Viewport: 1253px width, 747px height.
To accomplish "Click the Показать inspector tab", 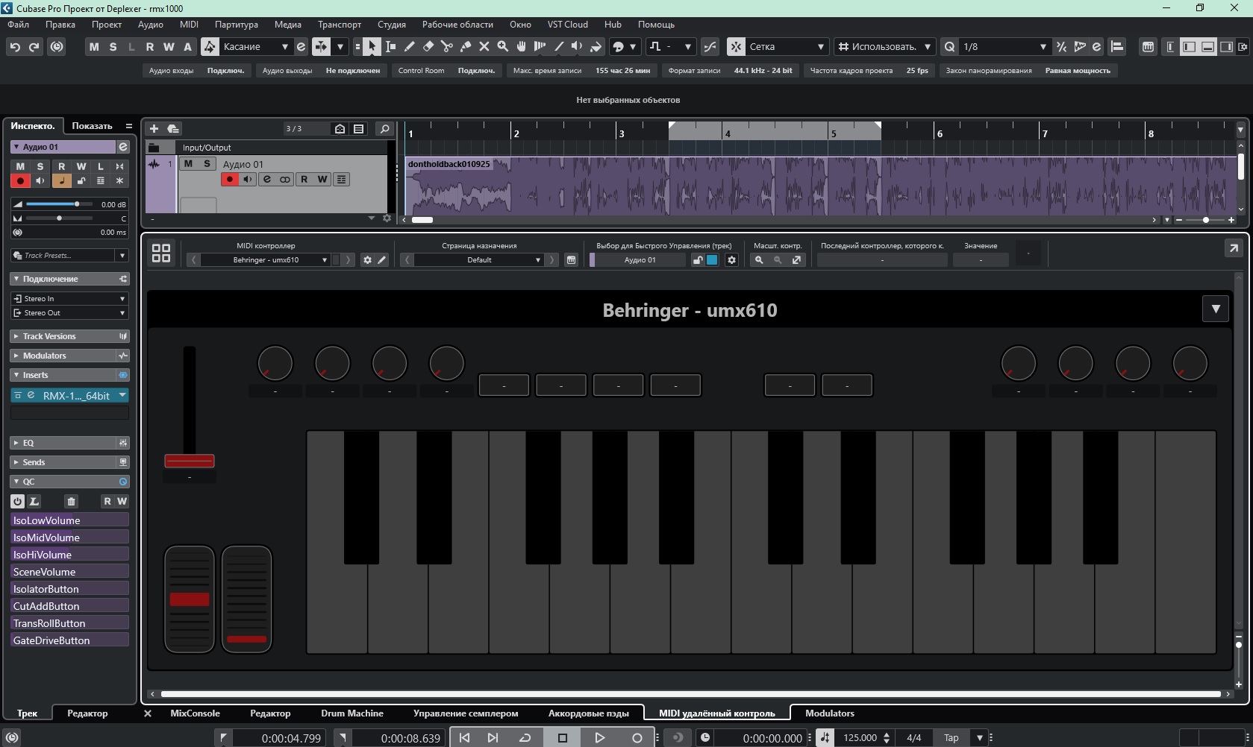I will click(x=92, y=126).
